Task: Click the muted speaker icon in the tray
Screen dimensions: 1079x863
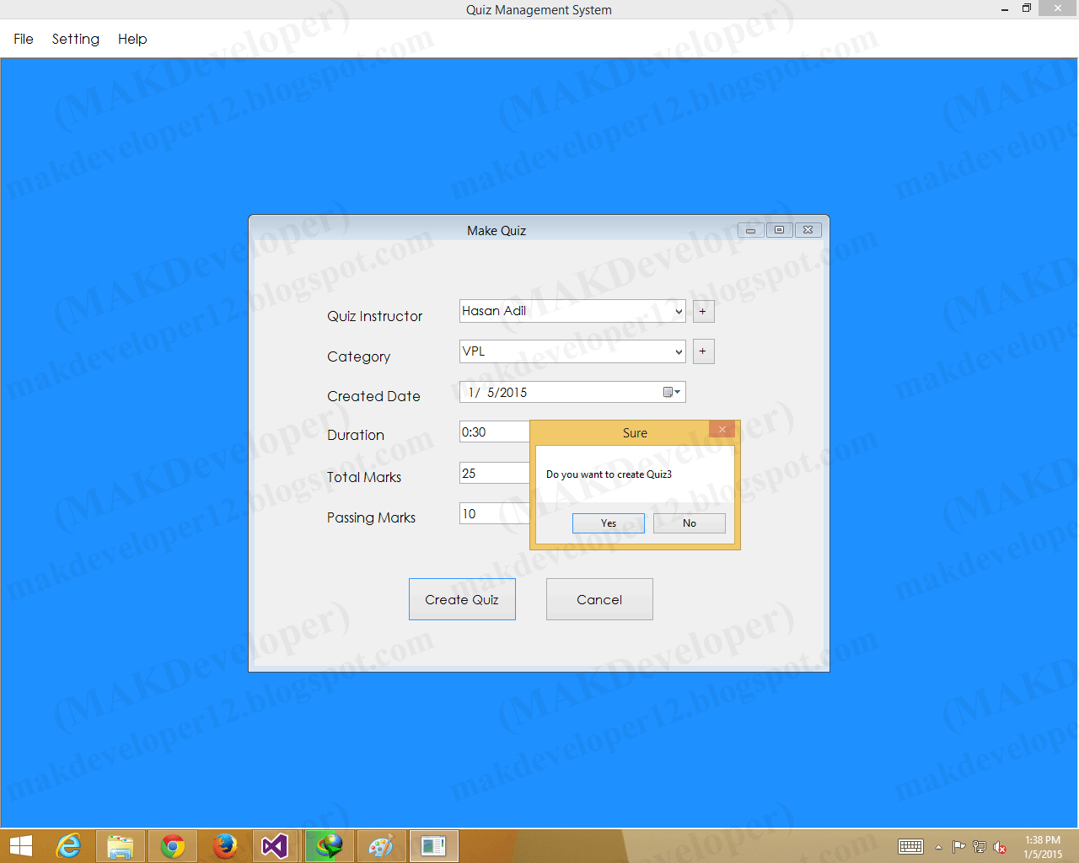Action: tap(1000, 848)
